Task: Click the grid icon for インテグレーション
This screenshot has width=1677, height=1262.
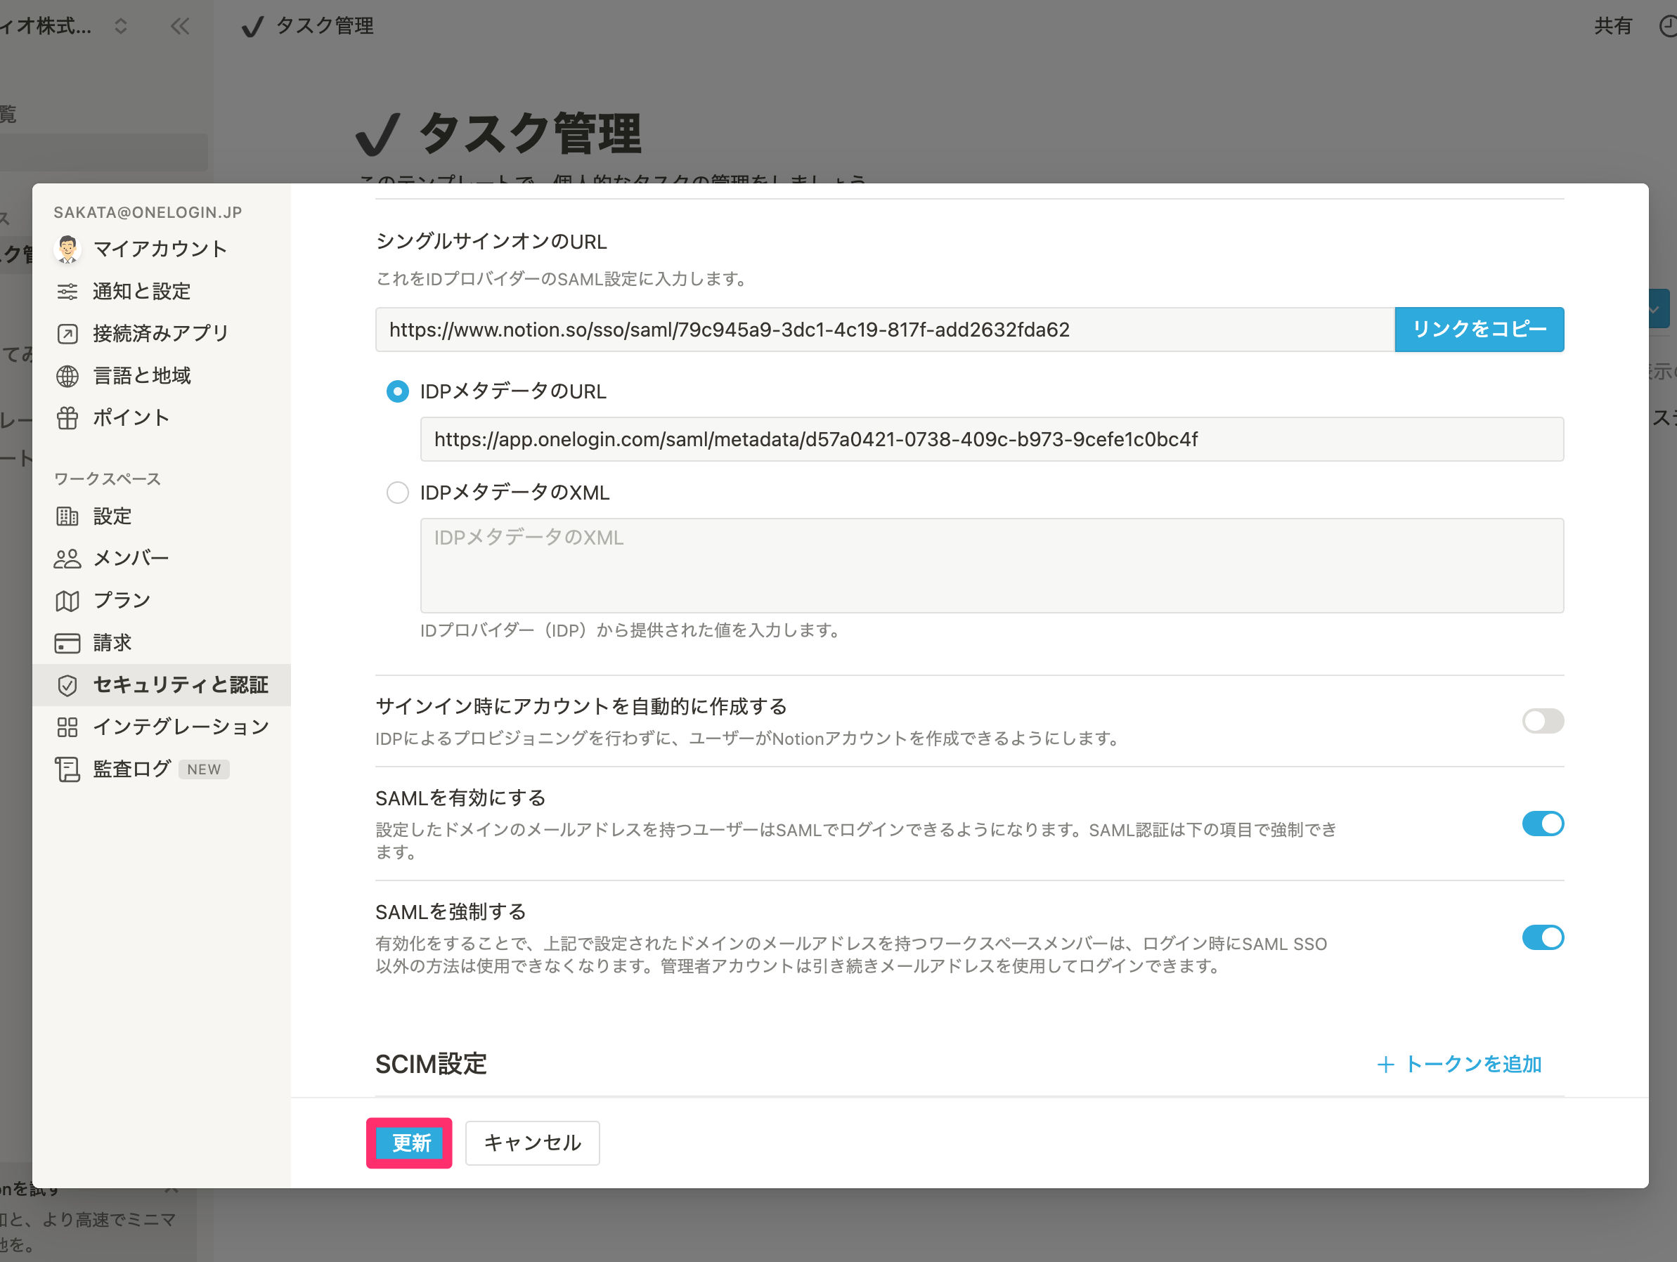Action: click(67, 727)
